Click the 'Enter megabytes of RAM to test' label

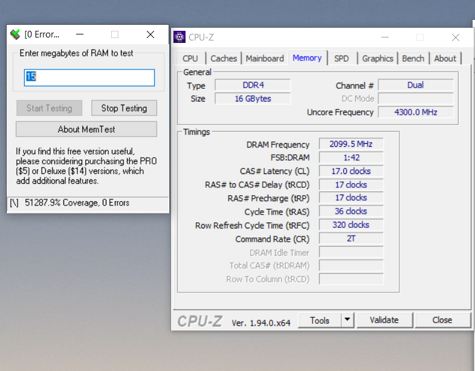pyautogui.click(x=76, y=53)
